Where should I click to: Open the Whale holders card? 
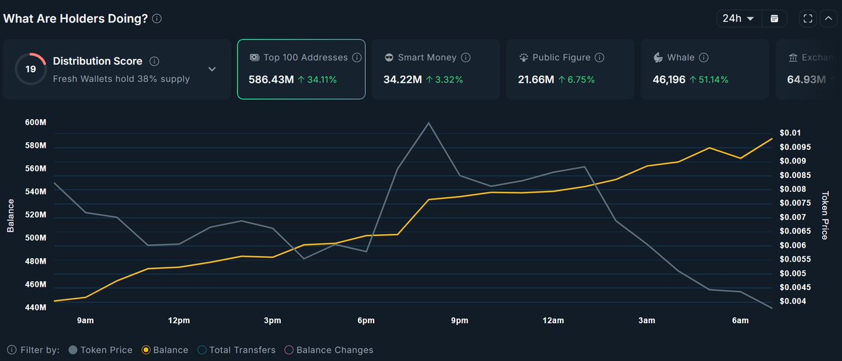tap(704, 69)
